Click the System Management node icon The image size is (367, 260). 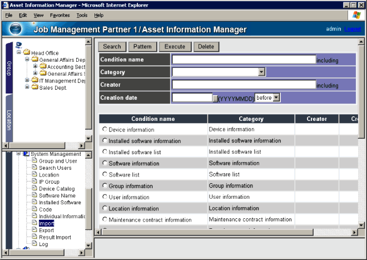(26, 154)
